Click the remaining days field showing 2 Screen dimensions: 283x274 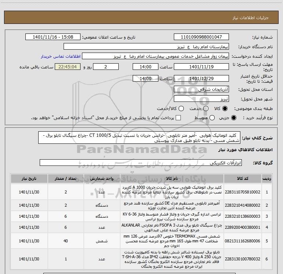(x=106, y=67)
